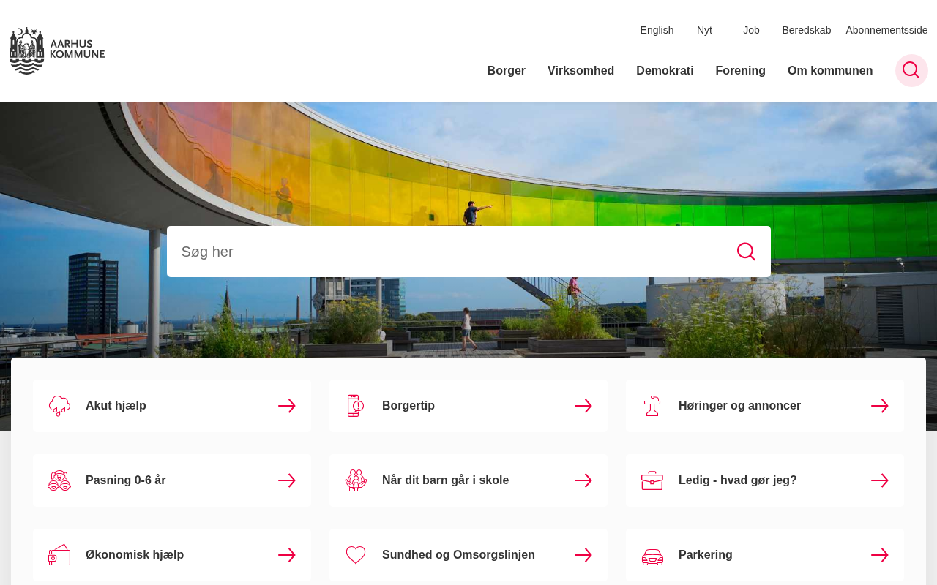Viewport: 937px width, 585px height.
Task: Click the Aarhus Kommune logo
Action: (57, 51)
